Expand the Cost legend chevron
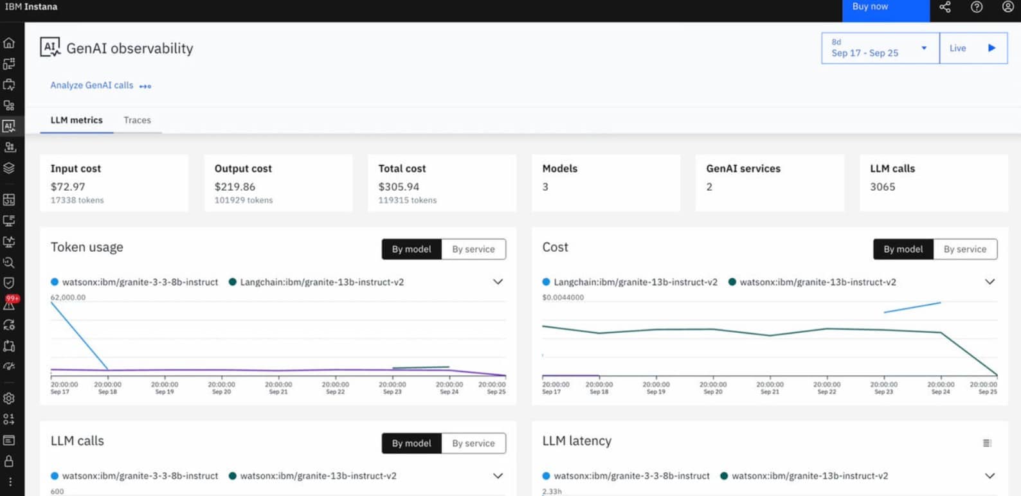This screenshot has height=496, width=1021. 989,282
